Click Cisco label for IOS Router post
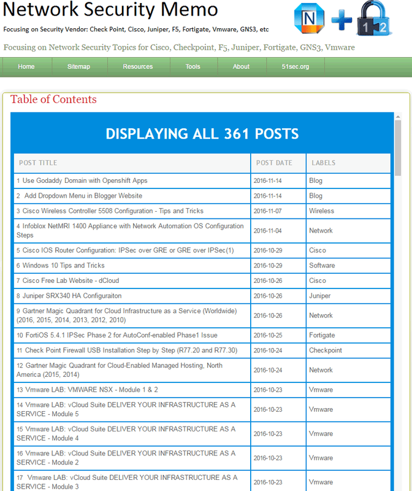 [318, 250]
